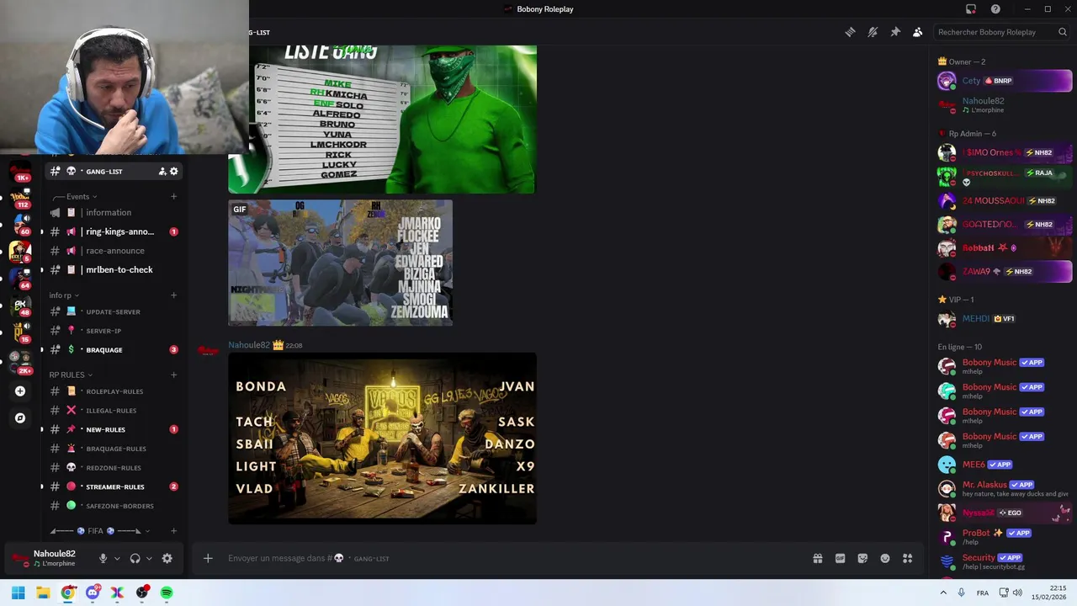Deafen using the headphones icon
The image size is (1077, 606).
[135, 558]
